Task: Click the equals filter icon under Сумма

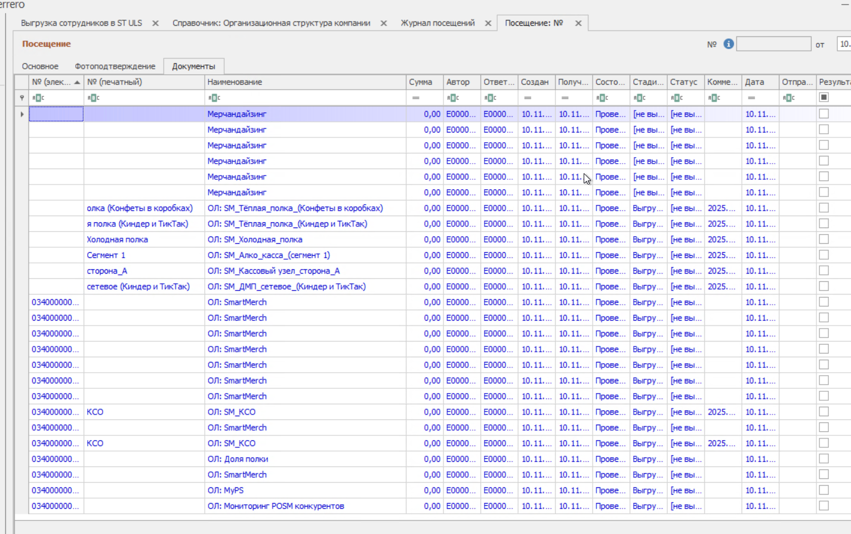Action: click(415, 98)
